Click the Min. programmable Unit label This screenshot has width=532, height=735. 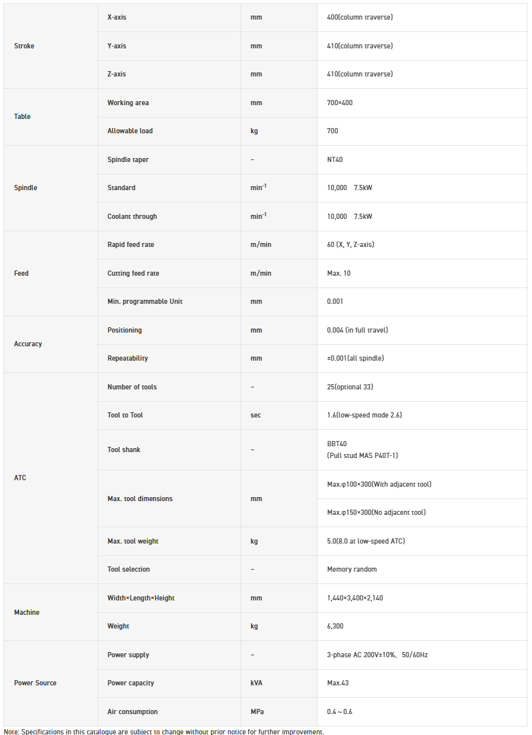[145, 301]
